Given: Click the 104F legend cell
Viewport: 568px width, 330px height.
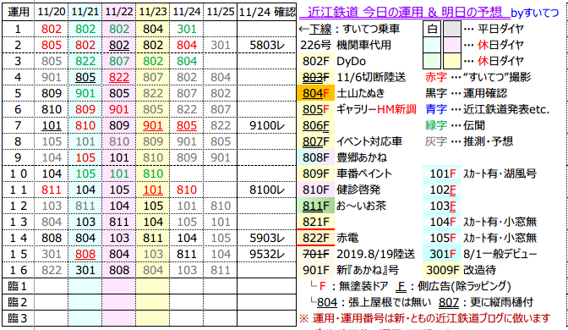Looking at the screenshot, I should click(x=442, y=222).
